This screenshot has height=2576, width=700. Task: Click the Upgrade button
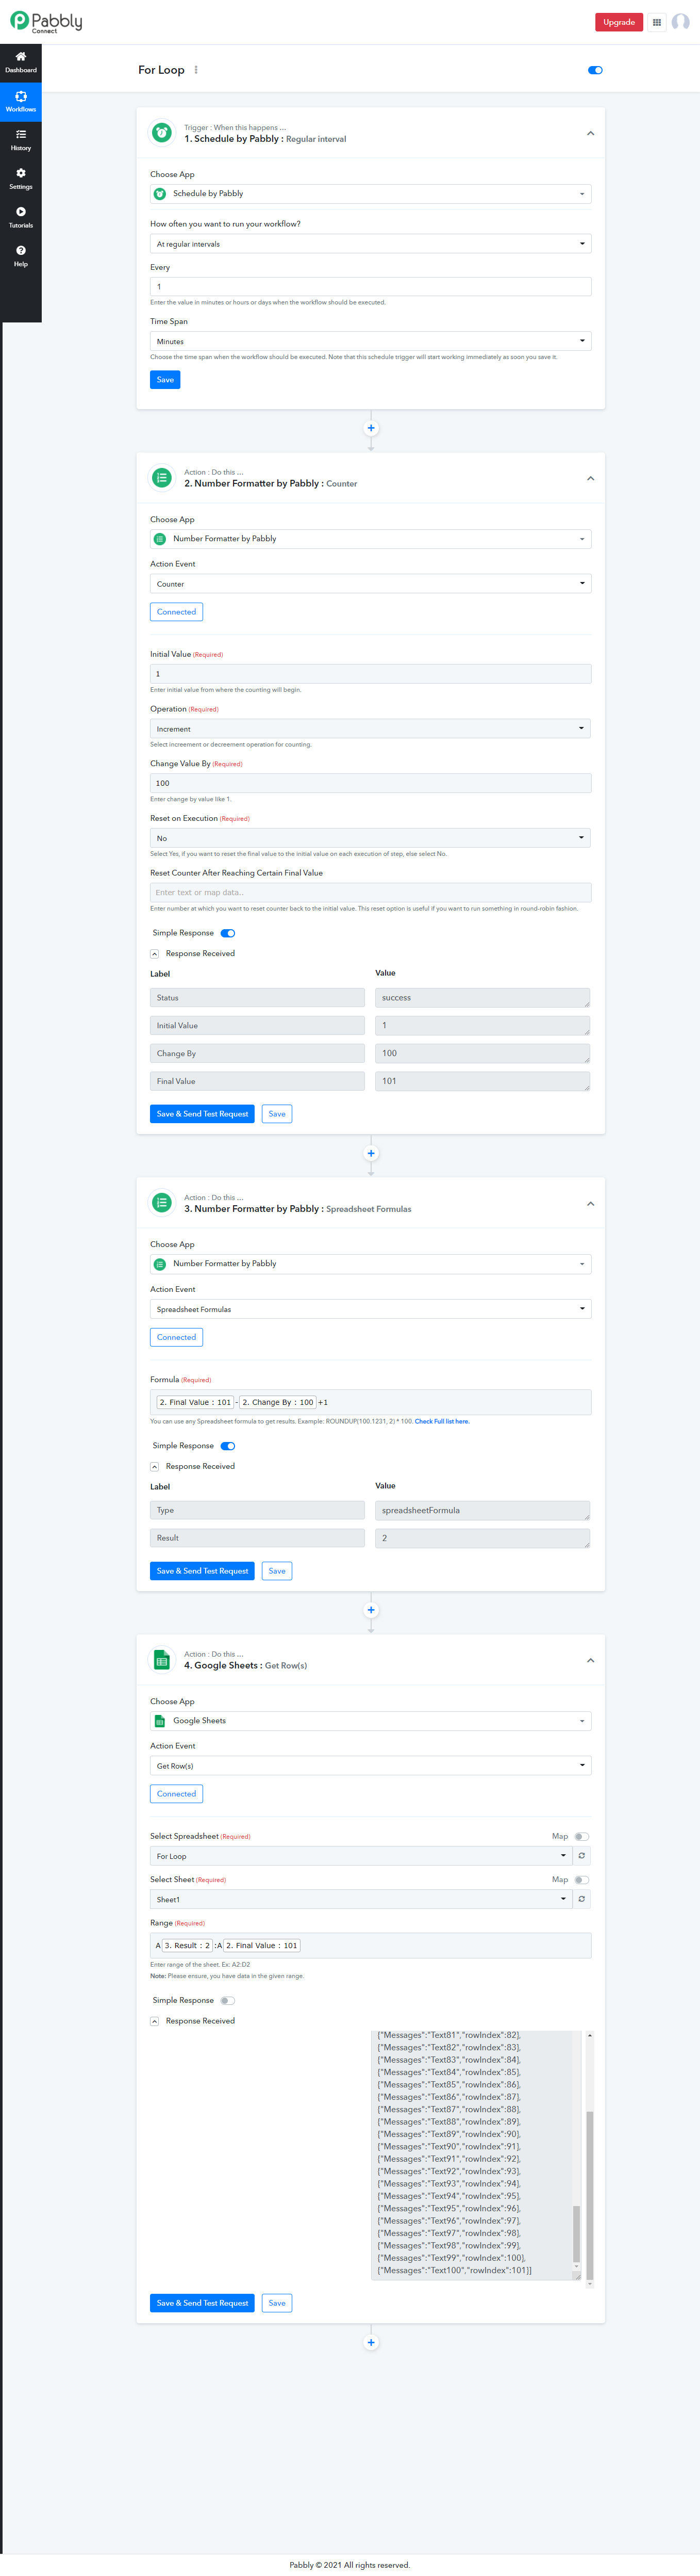(619, 22)
